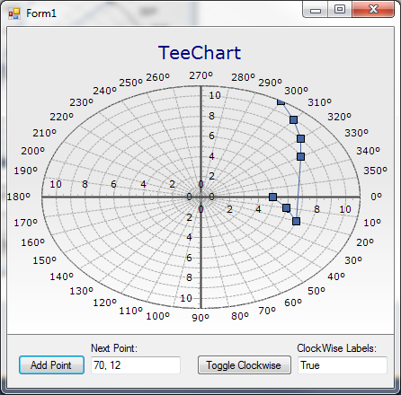Open the Form1 window icon menu
401x395 pixels.
click(14, 13)
